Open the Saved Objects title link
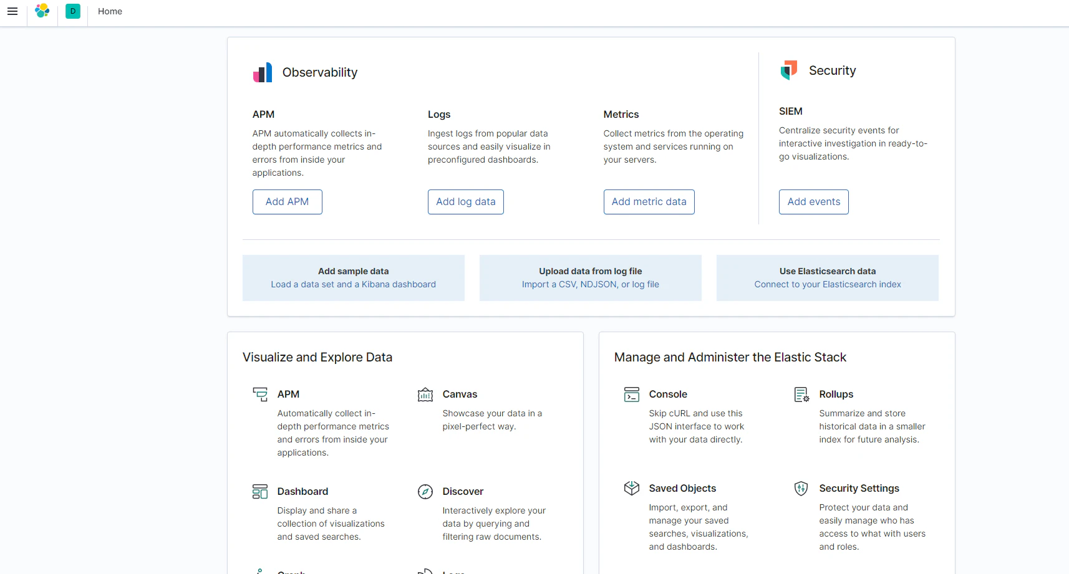 click(x=682, y=489)
